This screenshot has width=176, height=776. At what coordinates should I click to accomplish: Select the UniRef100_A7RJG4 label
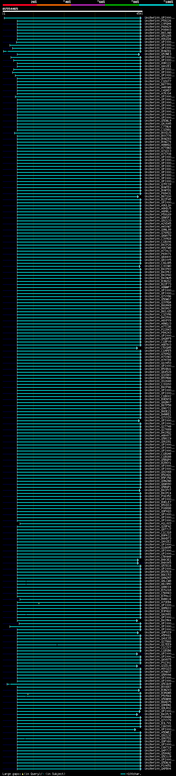point(158,93)
